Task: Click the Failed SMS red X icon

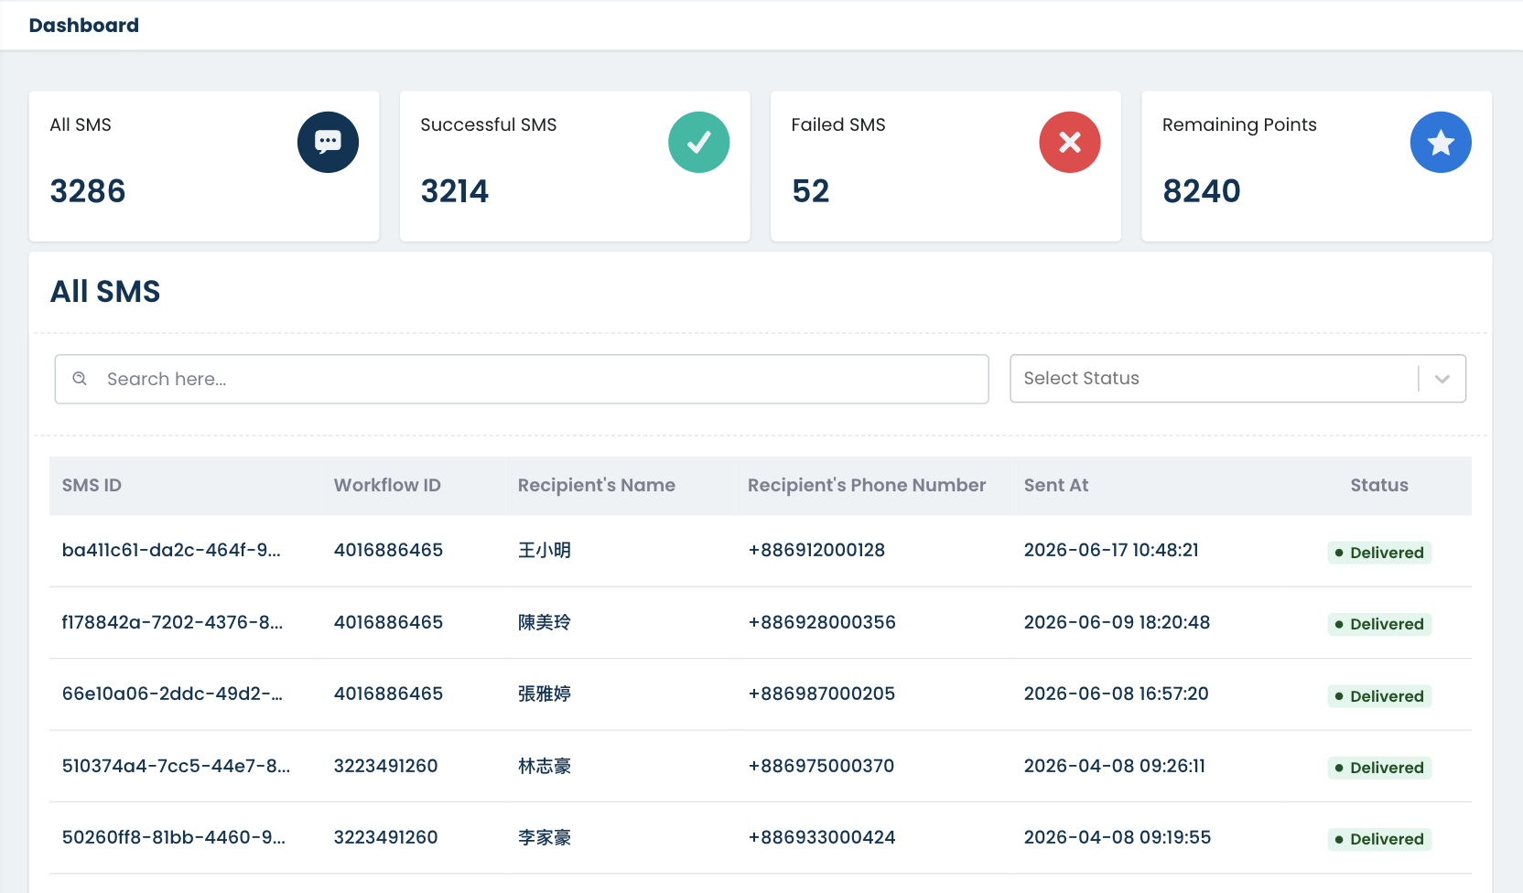Action: pos(1069,142)
